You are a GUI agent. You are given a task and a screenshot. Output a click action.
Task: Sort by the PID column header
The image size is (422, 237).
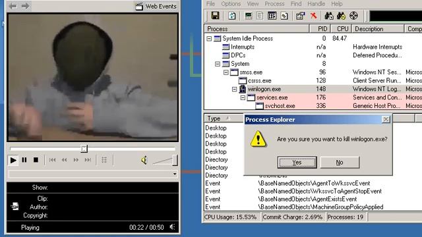[x=320, y=29]
